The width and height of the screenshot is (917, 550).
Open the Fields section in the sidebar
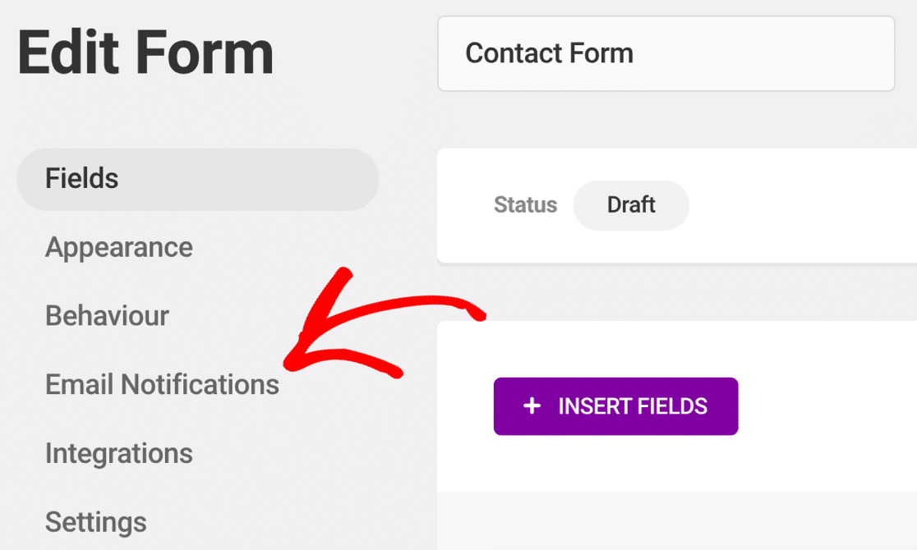click(81, 179)
